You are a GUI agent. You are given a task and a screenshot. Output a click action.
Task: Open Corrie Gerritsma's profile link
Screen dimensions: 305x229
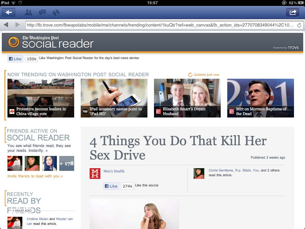[x=221, y=170]
